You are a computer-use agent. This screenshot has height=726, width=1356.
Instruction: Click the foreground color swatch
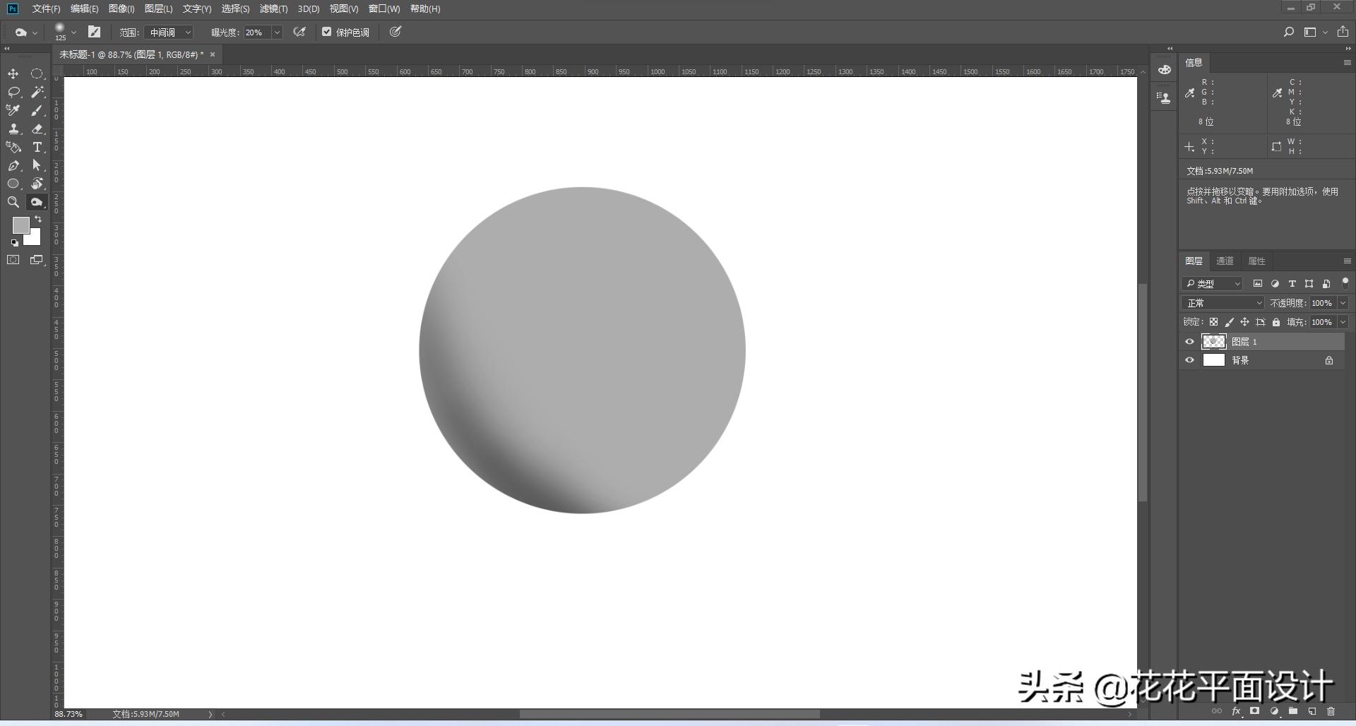tap(20, 225)
